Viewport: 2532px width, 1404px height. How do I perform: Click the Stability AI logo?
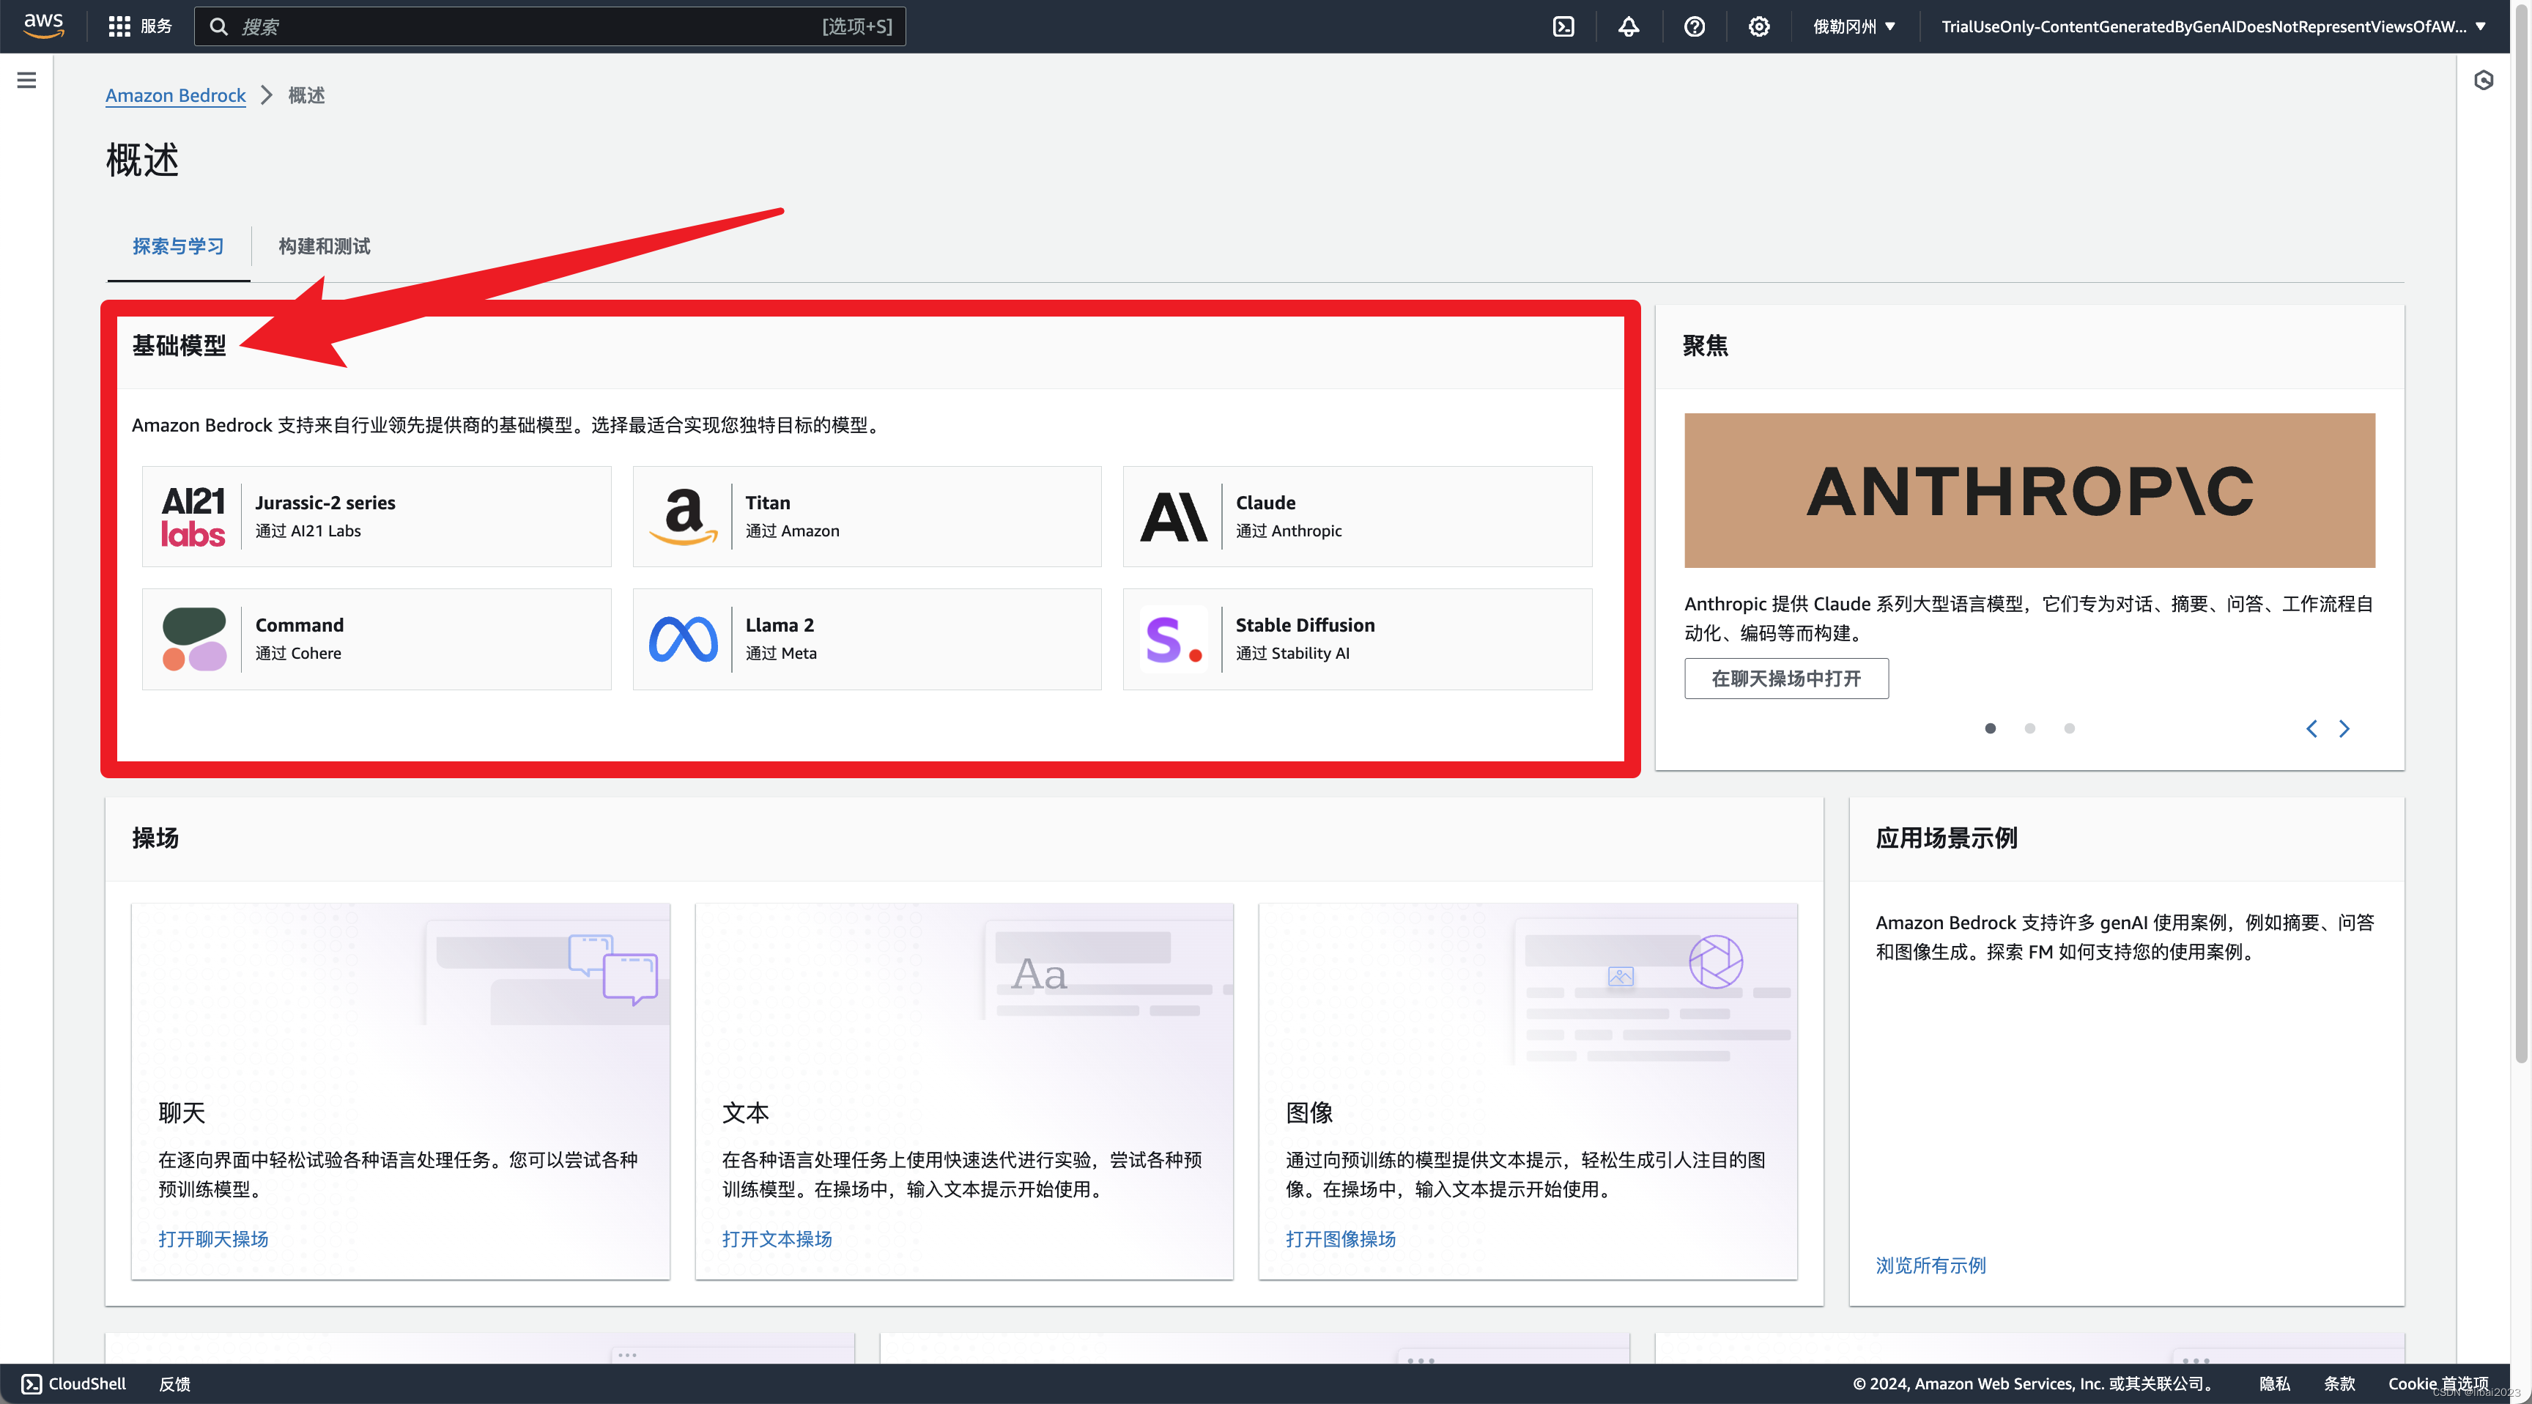point(1174,639)
